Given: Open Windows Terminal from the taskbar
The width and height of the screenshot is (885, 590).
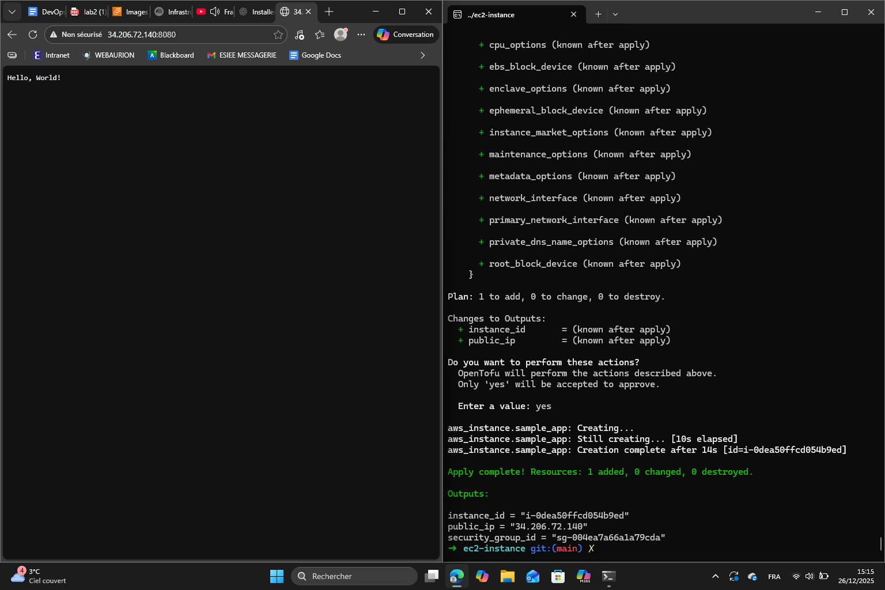Looking at the screenshot, I should coord(608,576).
